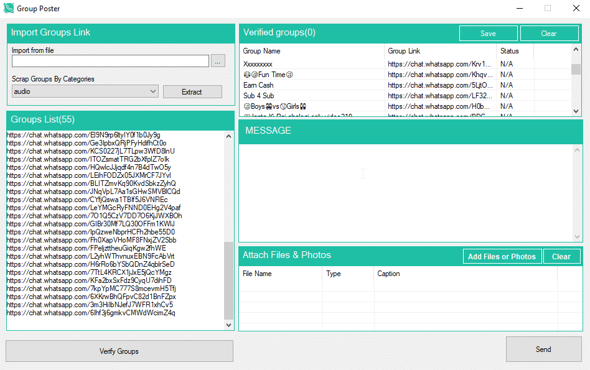The height and width of the screenshot is (370, 590).
Task: Click the Extract button
Action: pos(192,92)
